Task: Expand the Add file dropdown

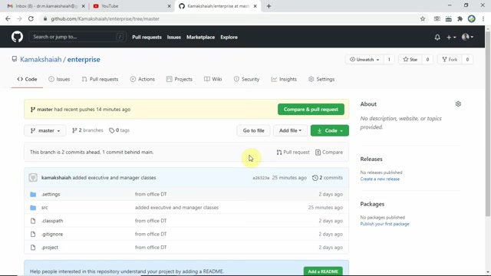Action: [290, 130]
